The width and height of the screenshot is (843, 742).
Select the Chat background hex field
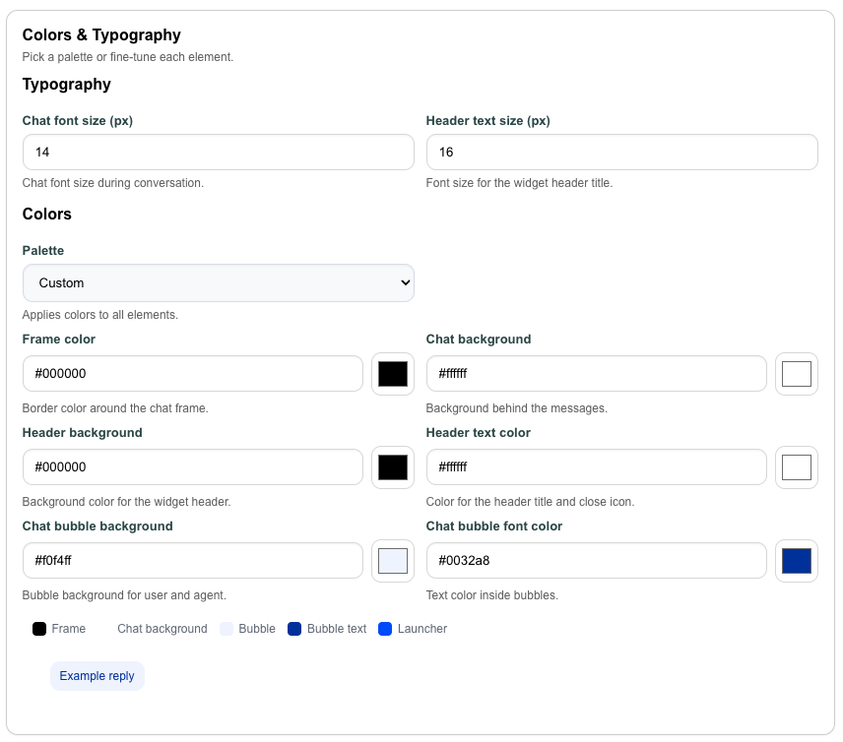(596, 374)
